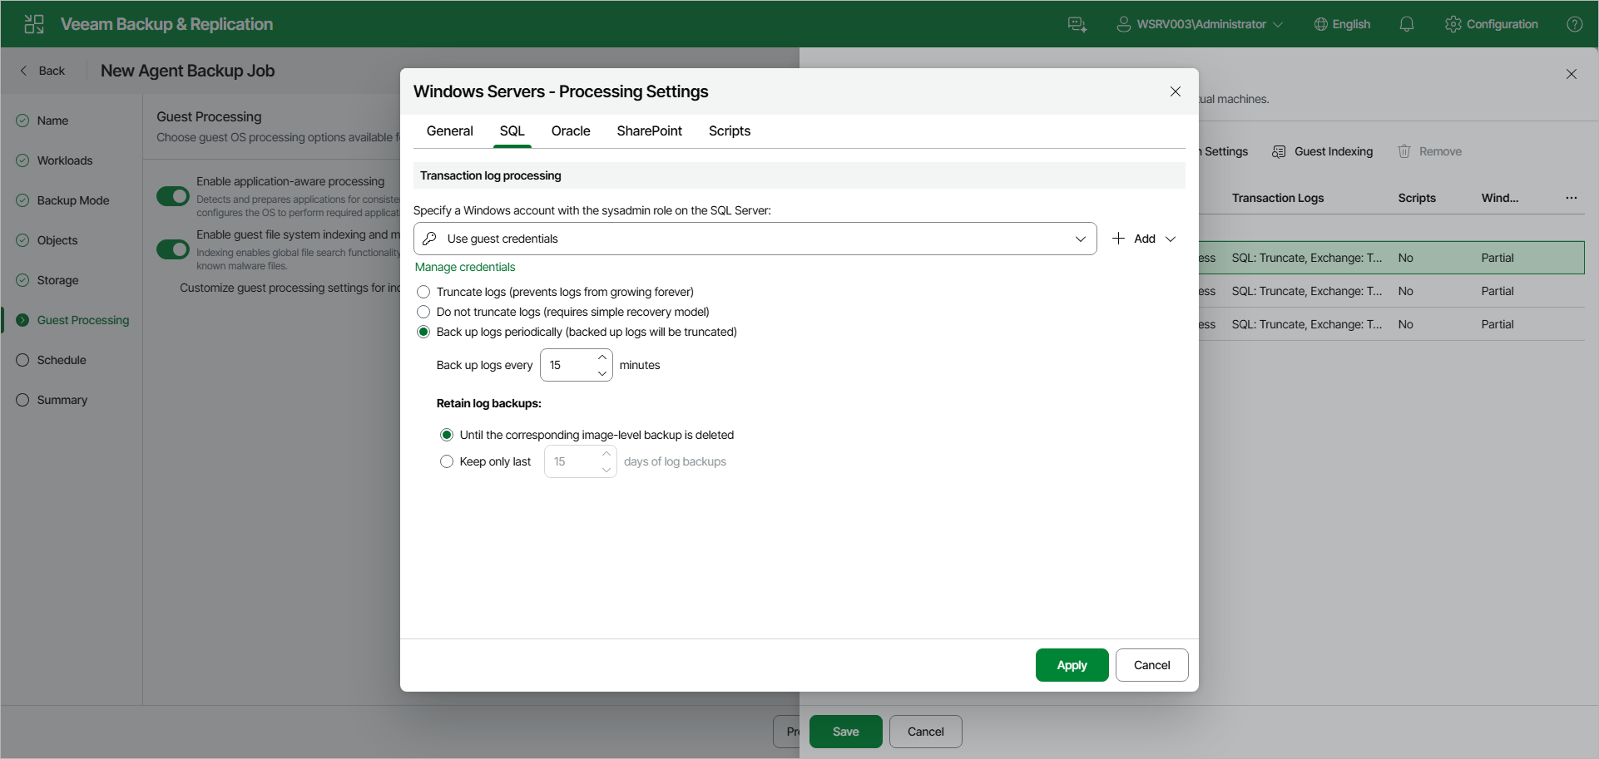Choose the Keep only last radio option
Image resolution: width=1599 pixels, height=759 pixels.
point(447,461)
